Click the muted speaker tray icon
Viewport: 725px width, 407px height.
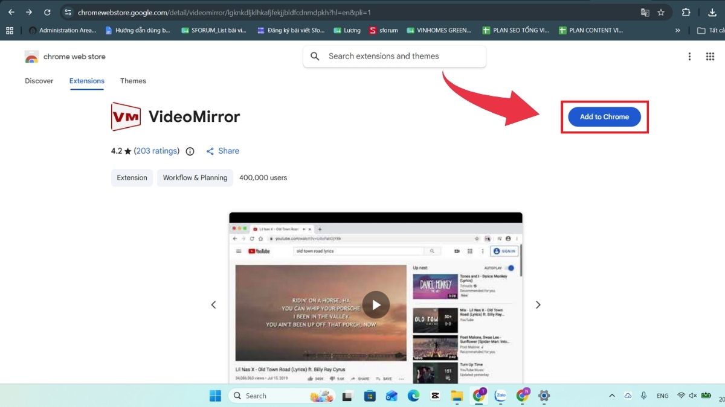(693, 396)
